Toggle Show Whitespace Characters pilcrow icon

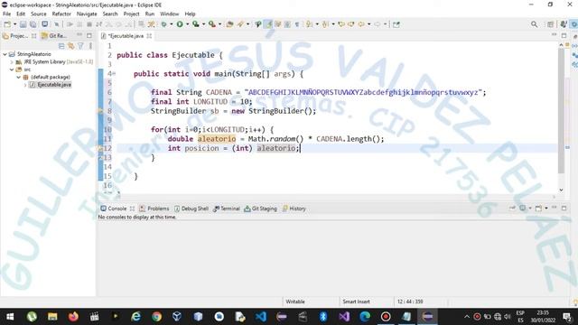(297, 24)
